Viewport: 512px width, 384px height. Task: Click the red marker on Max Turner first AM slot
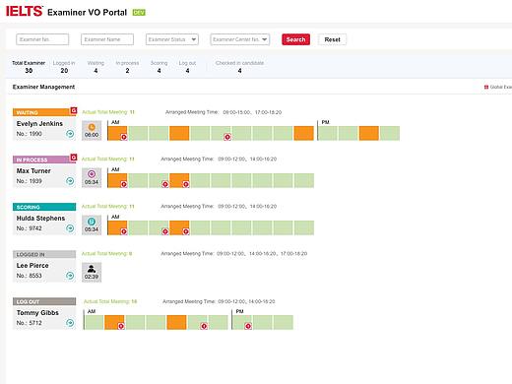(x=124, y=184)
